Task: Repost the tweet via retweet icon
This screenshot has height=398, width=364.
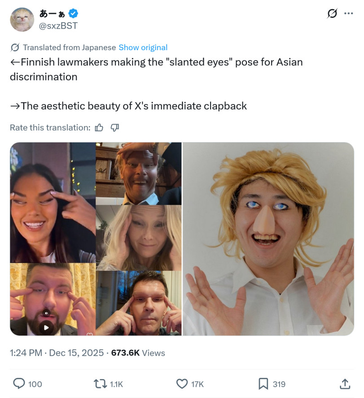Action: (x=100, y=384)
